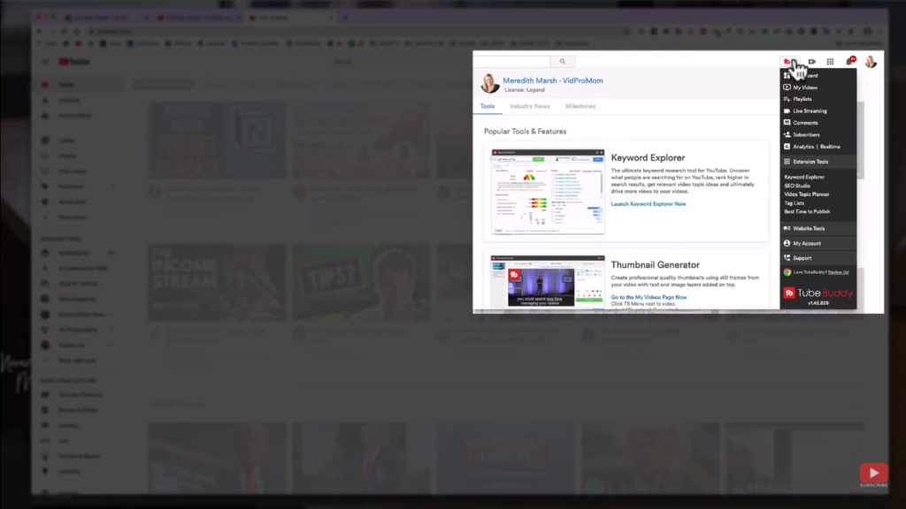Switch to the Industry News tab
906x509 pixels.
pos(530,106)
